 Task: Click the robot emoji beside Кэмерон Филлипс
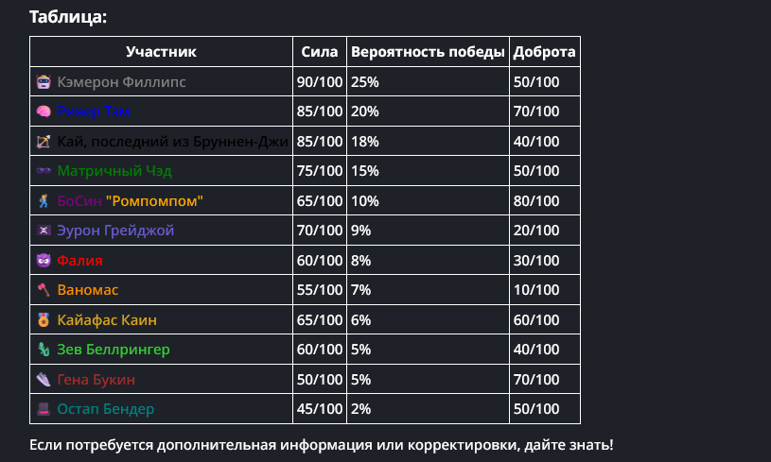44,82
